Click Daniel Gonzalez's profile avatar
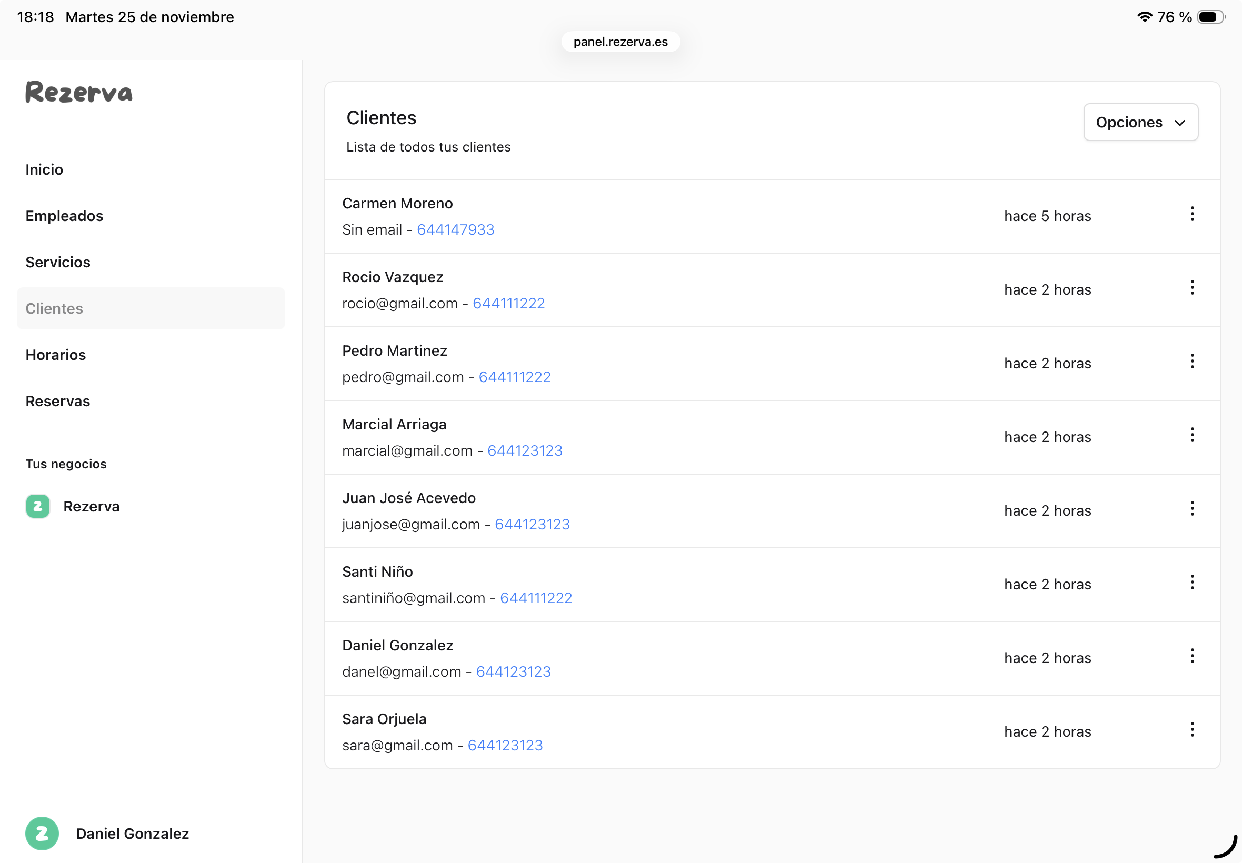 pyautogui.click(x=42, y=833)
